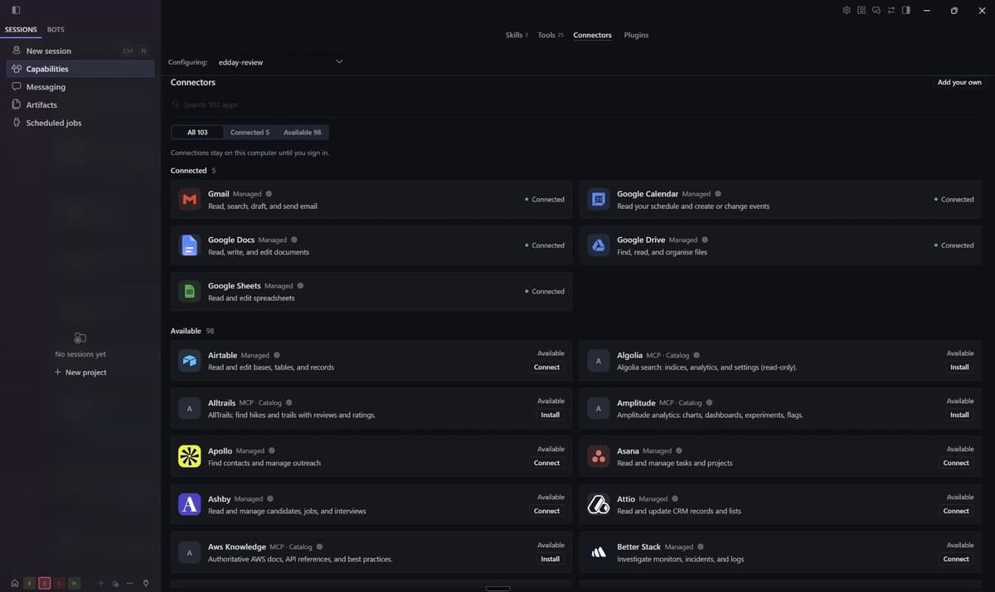Click the Google Sheets app icon

click(190, 291)
